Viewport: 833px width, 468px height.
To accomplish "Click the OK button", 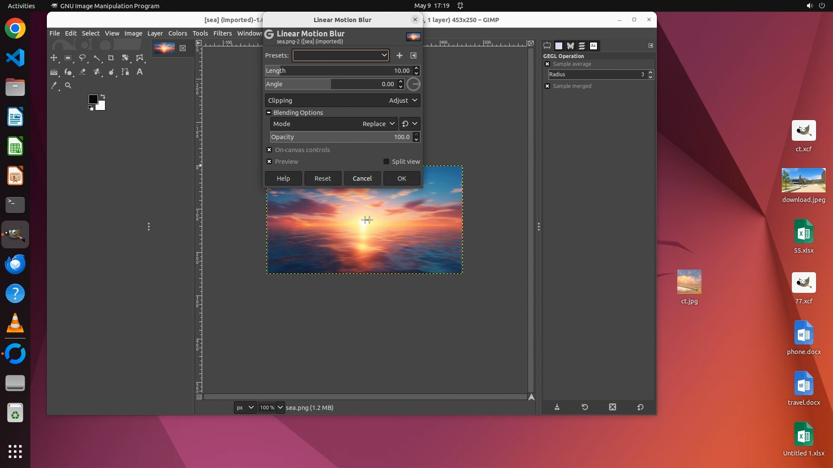I will coord(401,179).
